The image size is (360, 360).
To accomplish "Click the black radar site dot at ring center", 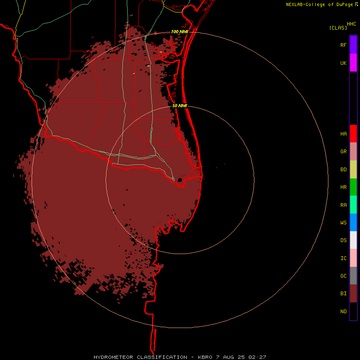I will tap(180, 180).
